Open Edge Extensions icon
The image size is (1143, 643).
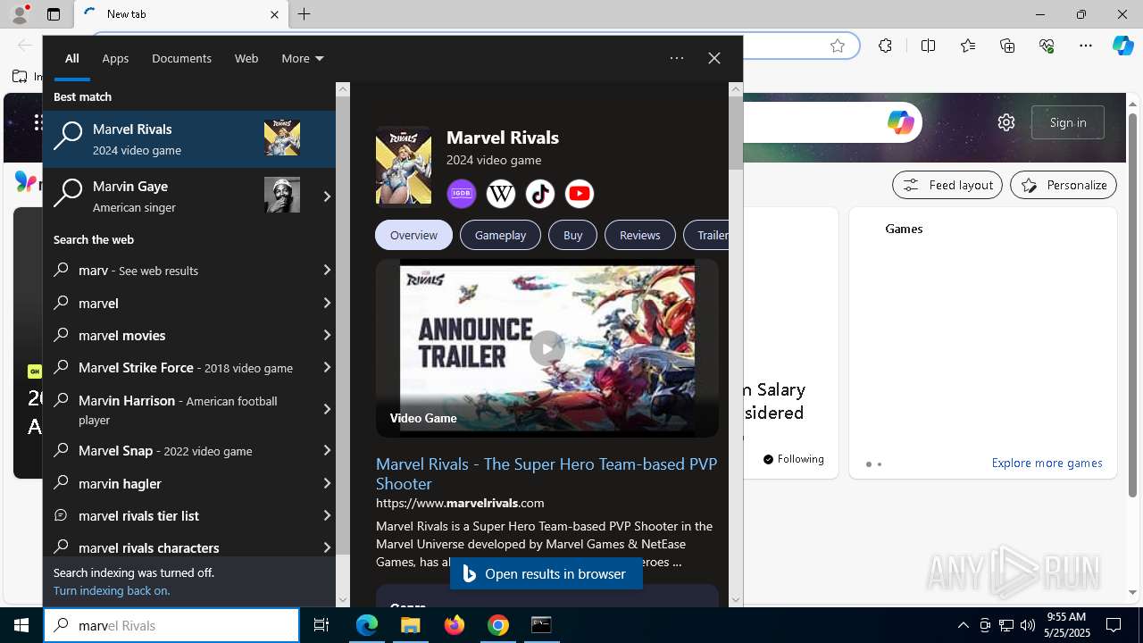point(885,46)
